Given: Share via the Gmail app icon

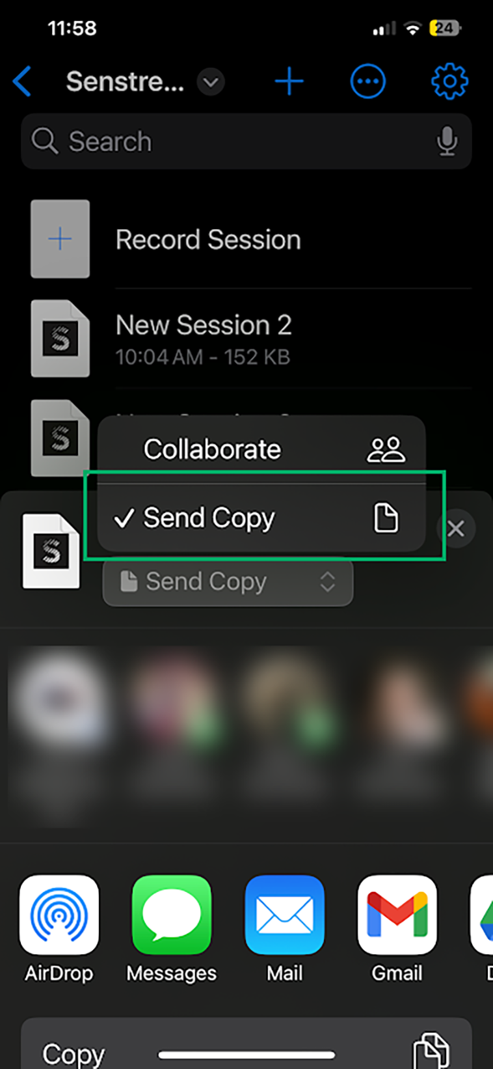Looking at the screenshot, I should (397, 915).
